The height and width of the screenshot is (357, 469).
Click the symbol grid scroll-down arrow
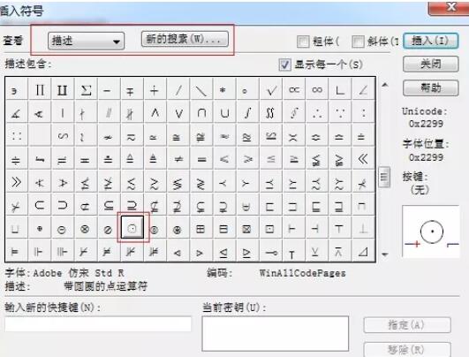pyautogui.click(x=385, y=254)
